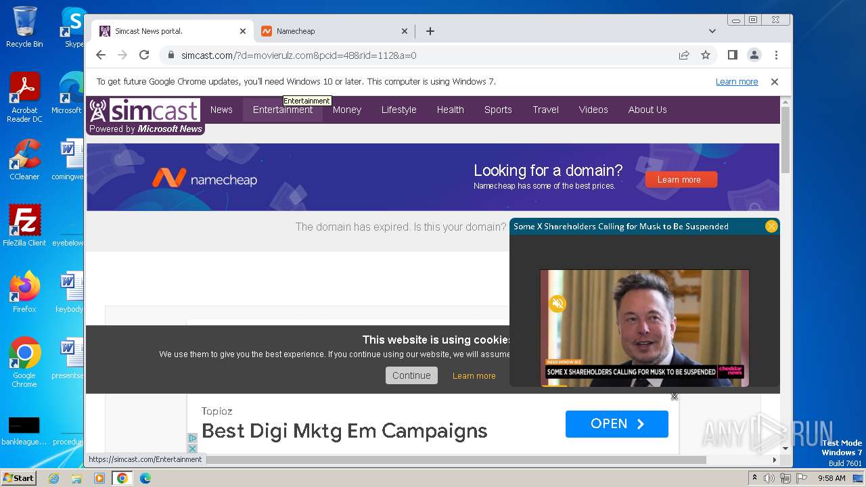Click the OPEN button on Topioz ad
Image resolution: width=866 pixels, height=487 pixels.
click(x=617, y=424)
